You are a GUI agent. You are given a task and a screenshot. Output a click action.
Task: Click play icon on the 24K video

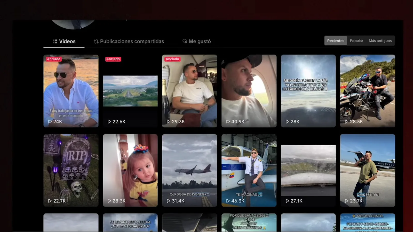[50, 121]
